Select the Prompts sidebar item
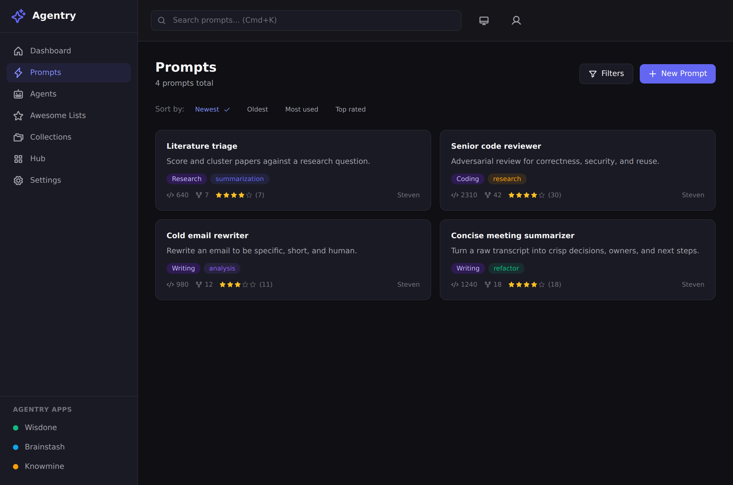Screen dimensions: 733x485 coord(69,73)
